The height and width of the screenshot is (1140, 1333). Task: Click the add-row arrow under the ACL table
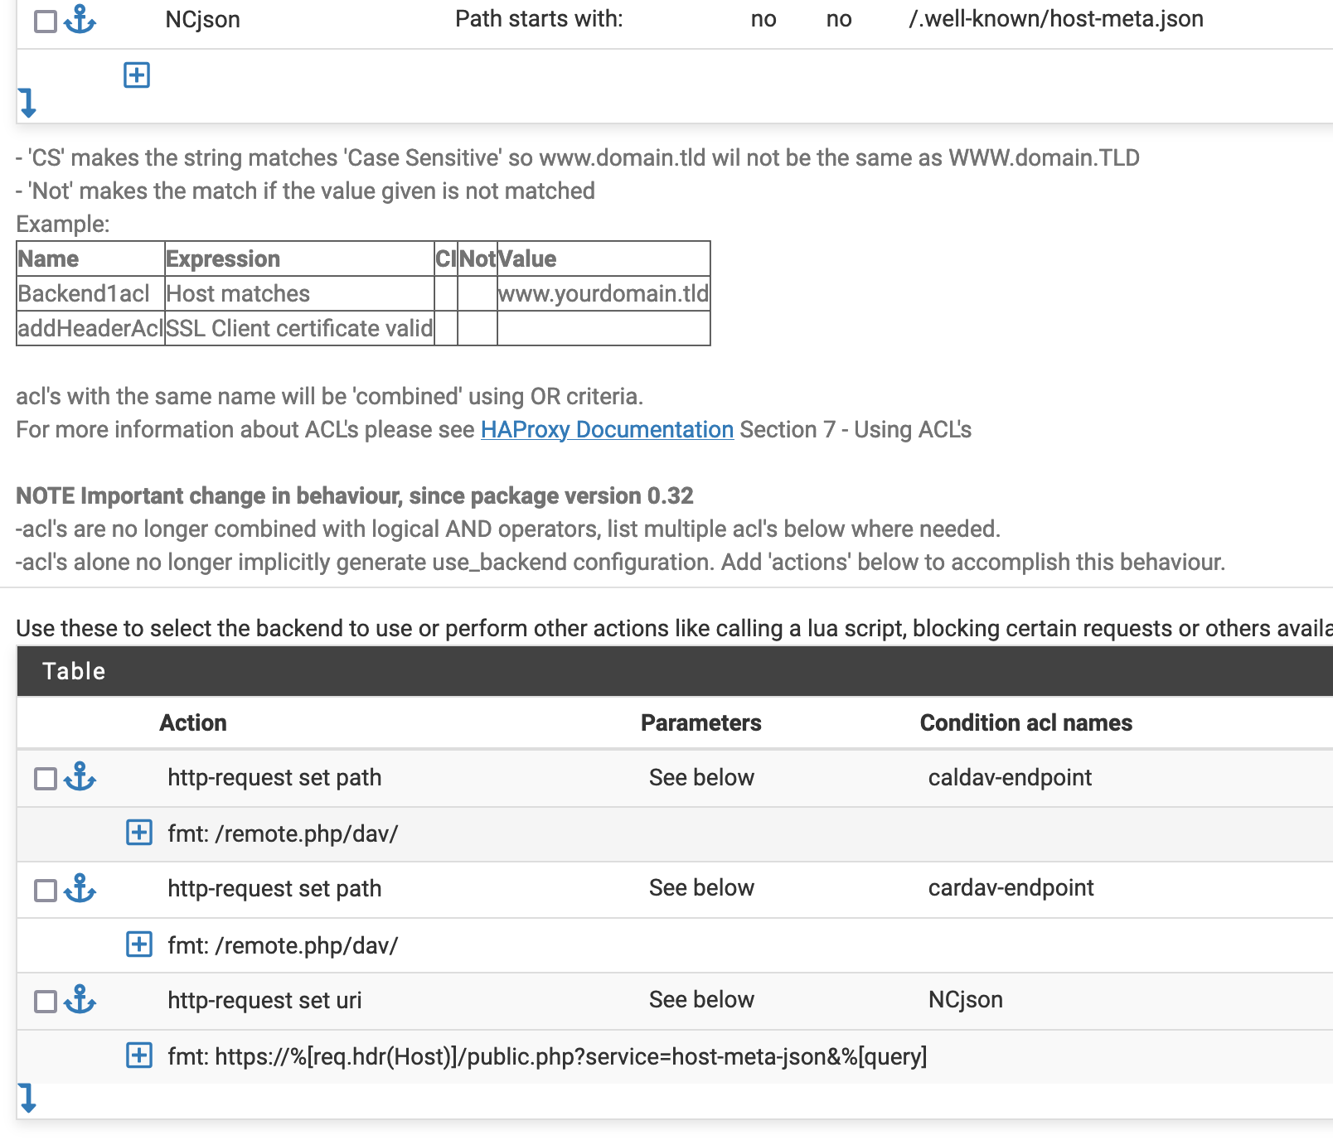27,104
